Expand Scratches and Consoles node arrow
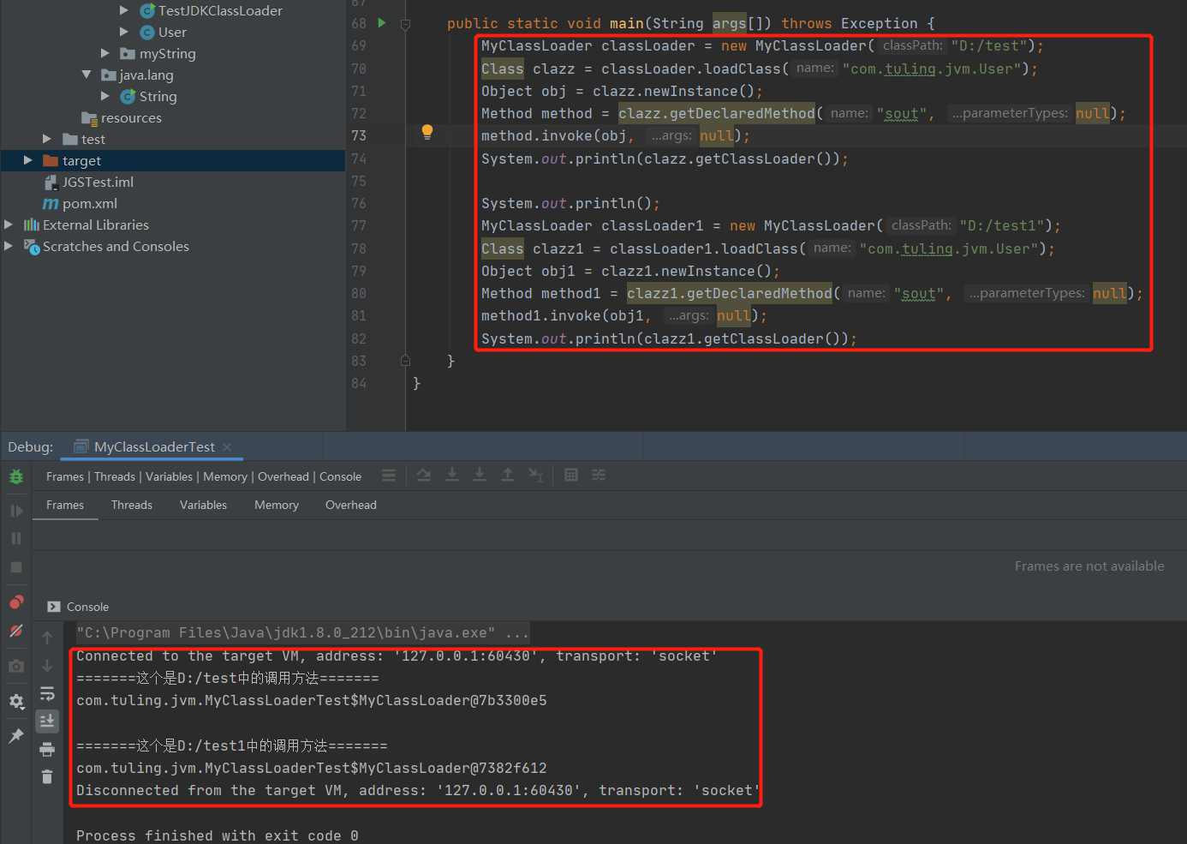 pyautogui.click(x=9, y=246)
